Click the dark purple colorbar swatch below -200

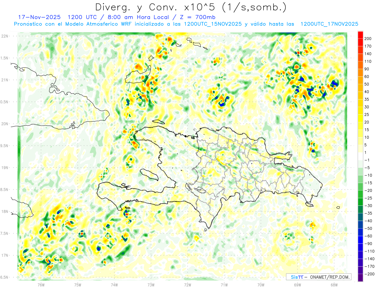[x=360, y=278]
